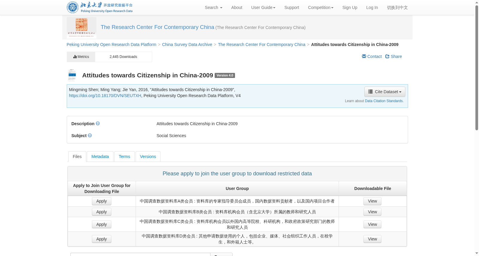The image size is (479, 256).
Task: Click the 'Please apply to join the user group' heading
Action: click(237, 174)
